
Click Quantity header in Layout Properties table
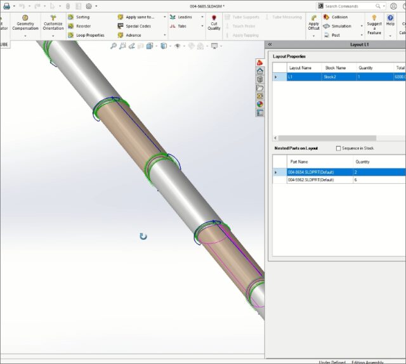tap(375, 68)
